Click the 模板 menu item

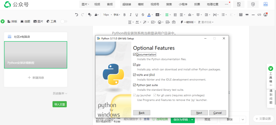(141, 4)
